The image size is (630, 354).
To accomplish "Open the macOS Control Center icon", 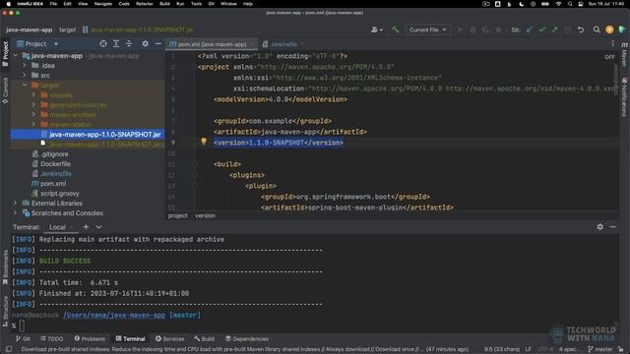I will click(x=581, y=4).
